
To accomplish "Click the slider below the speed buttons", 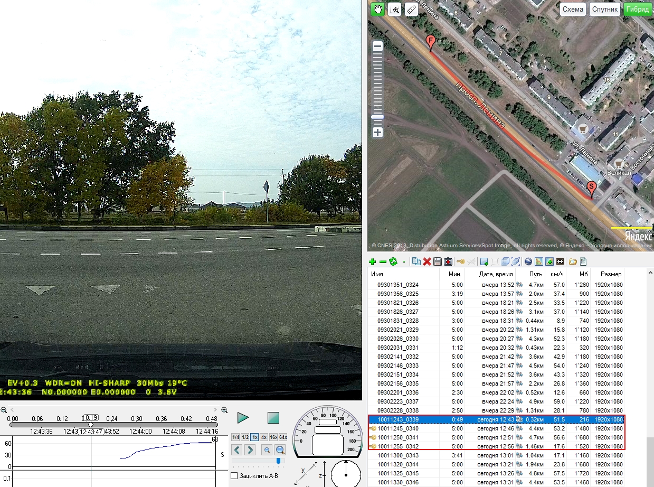I will (x=279, y=461).
